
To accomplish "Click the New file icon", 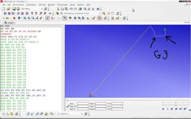I will pos(4,9).
